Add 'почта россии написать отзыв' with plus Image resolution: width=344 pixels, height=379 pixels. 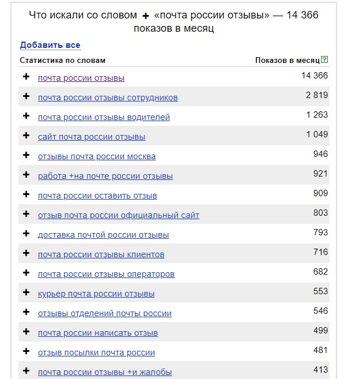coord(26,331)
